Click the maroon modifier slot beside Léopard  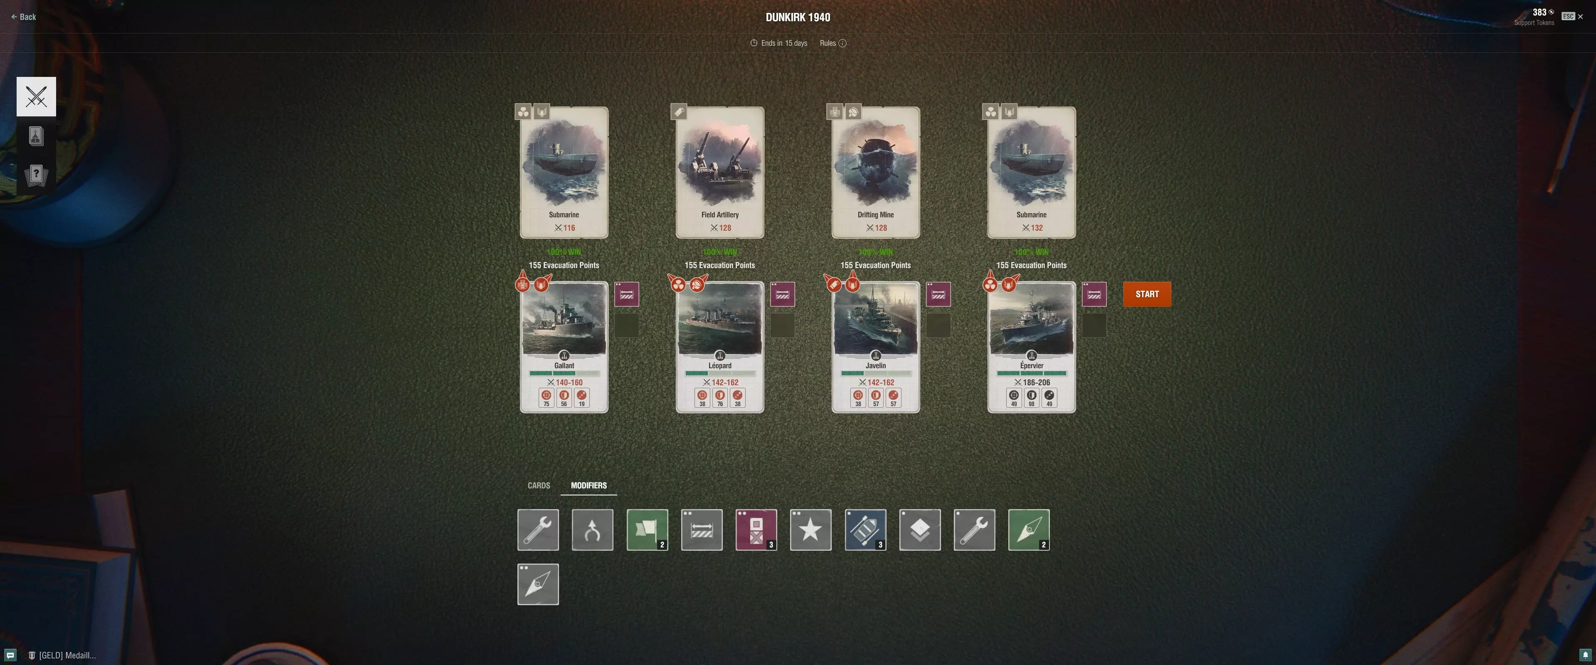(x=782, y=294)
